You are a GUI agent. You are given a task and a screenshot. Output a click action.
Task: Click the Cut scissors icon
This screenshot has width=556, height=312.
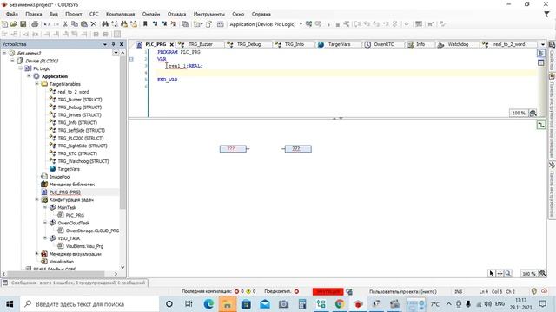click(x=65, y=24)
